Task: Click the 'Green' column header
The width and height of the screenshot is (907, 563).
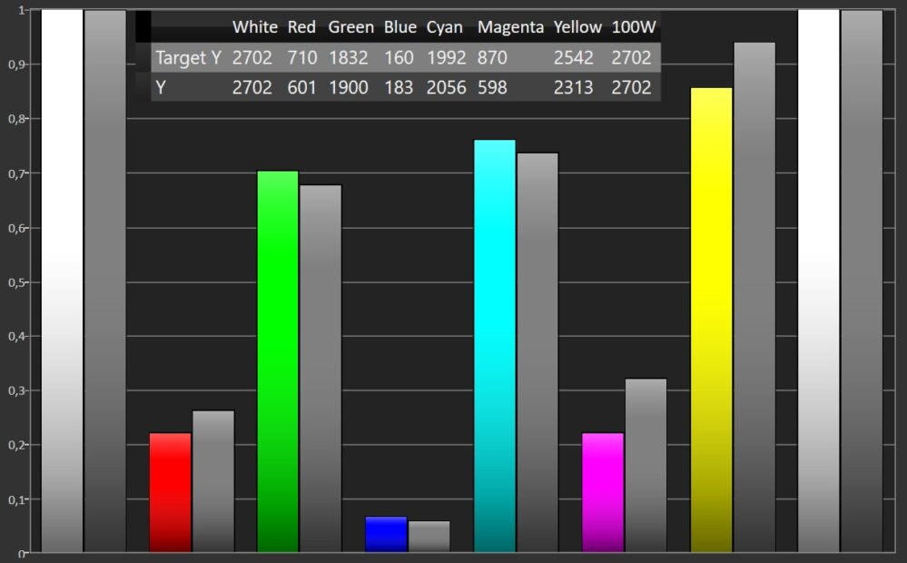Action: 350,27
